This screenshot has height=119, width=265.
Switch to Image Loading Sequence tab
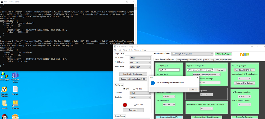tap(186, 59)
